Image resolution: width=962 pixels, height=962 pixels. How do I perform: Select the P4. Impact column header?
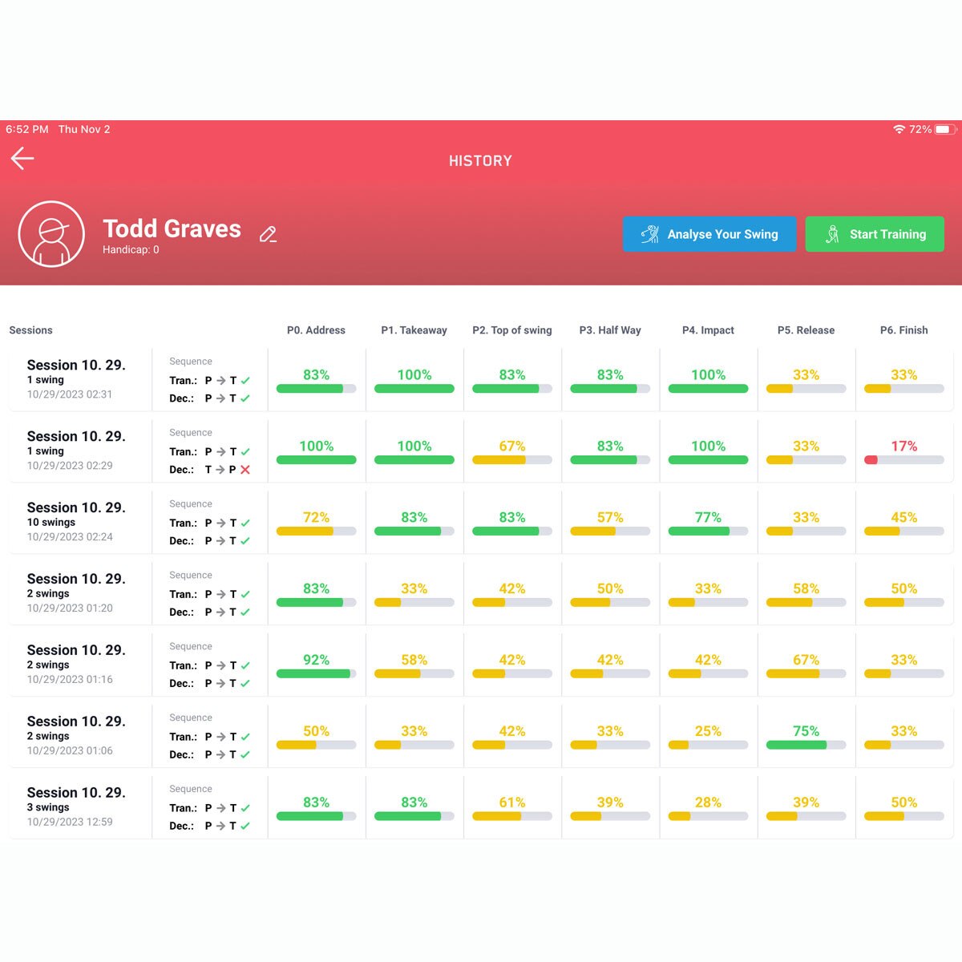tap(708, 330)
